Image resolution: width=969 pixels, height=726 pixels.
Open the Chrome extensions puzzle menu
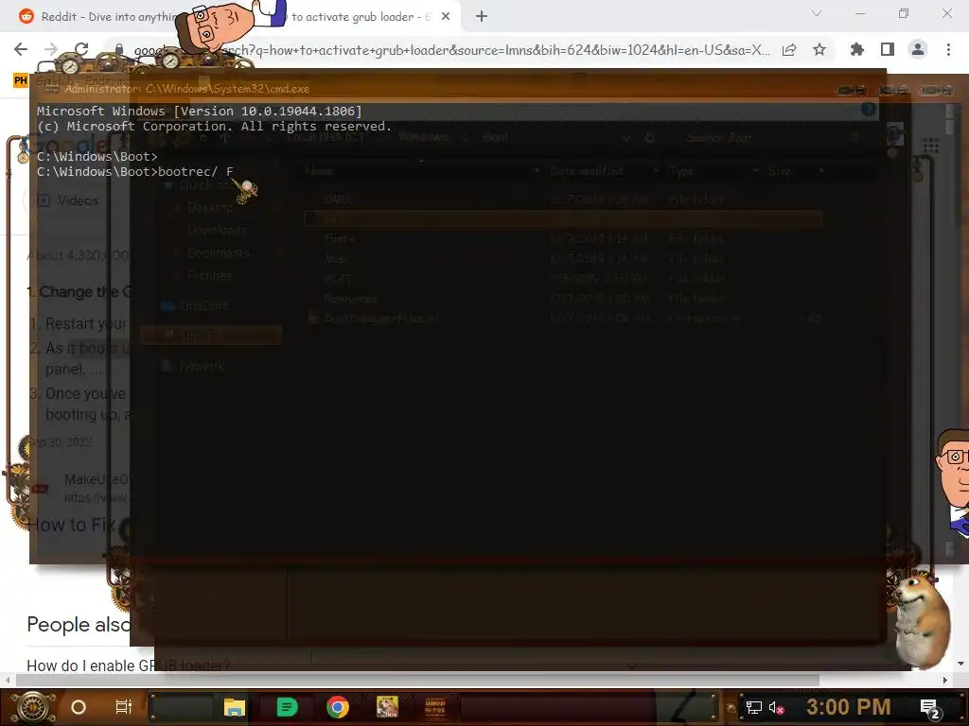click(x=856, y=49)
